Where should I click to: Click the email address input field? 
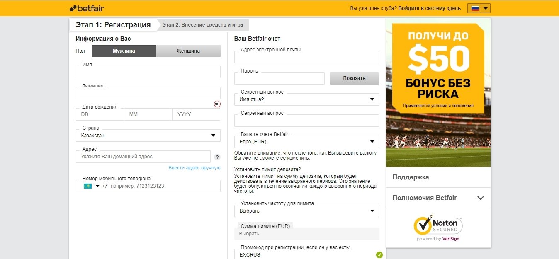[x=306, y=58]
